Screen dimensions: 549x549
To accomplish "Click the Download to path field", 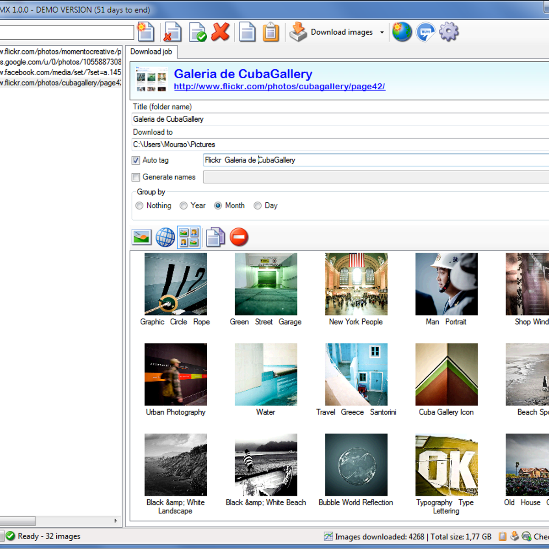I will (339, 145).
